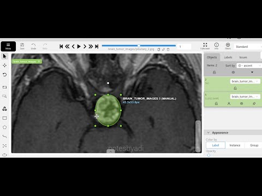Redo the reverted action

[45, 46]
